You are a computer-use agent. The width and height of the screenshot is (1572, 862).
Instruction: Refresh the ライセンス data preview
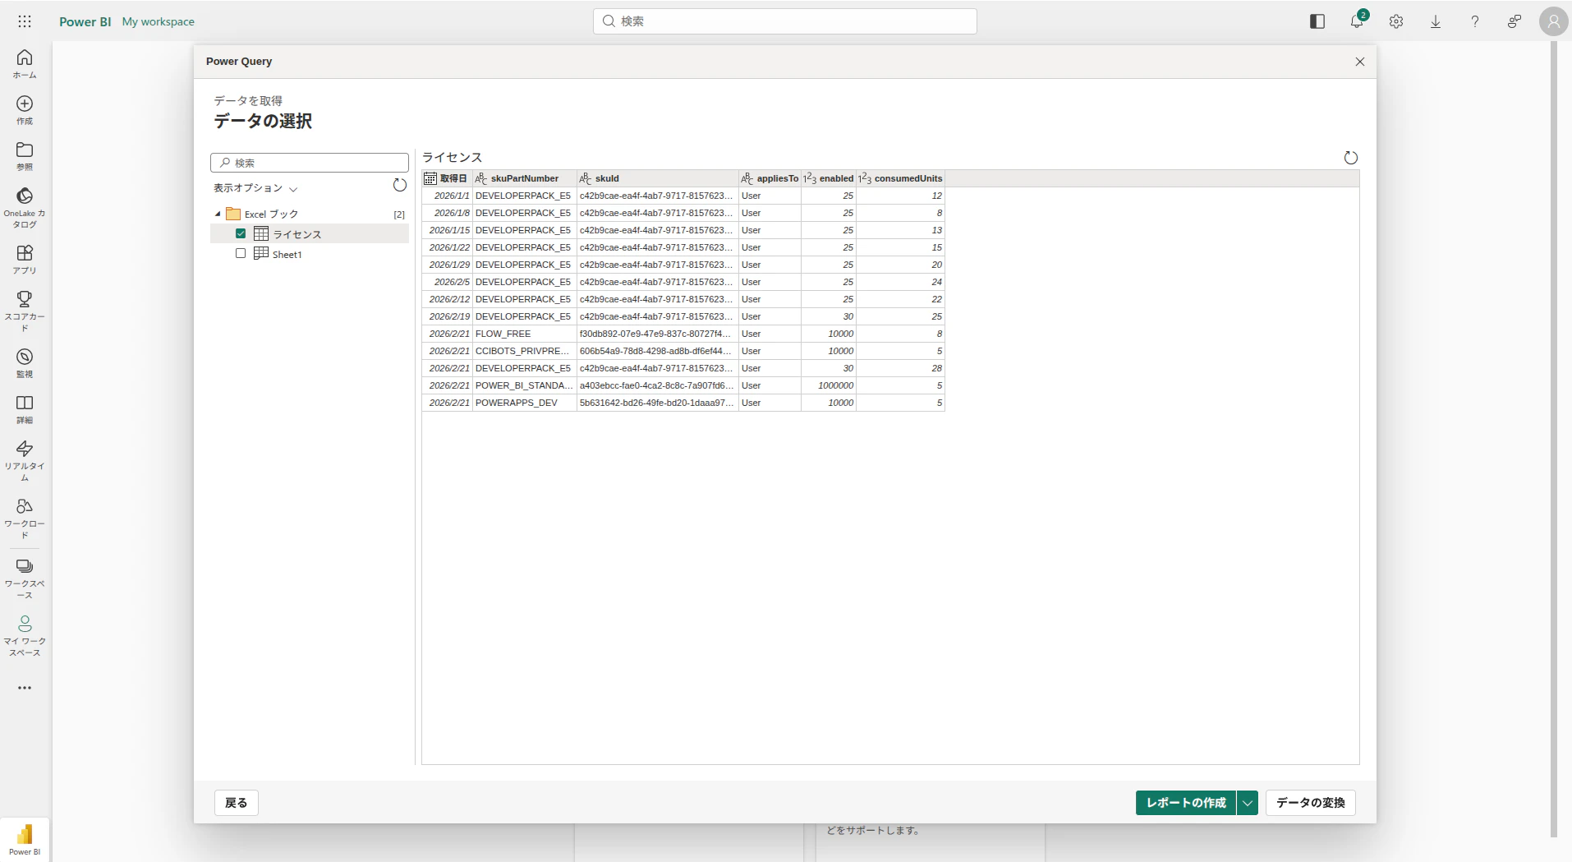click(x=1351, y=158)
